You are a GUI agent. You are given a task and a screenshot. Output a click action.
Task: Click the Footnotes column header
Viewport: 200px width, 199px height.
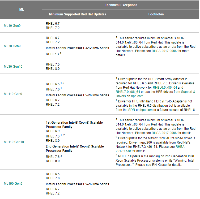tap(156, 14)
